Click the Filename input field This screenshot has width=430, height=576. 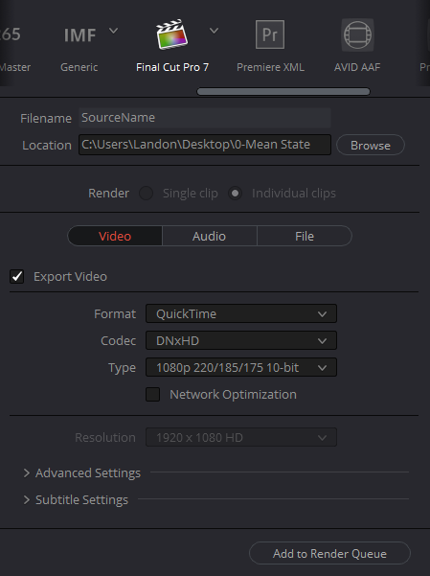(x=205, y=118)
